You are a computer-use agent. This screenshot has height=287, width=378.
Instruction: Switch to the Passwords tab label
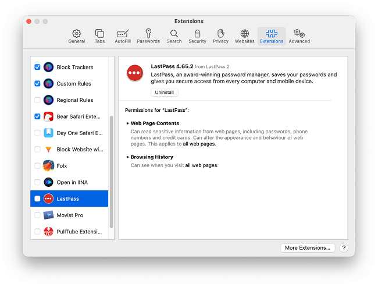click(x=148, y=41)
